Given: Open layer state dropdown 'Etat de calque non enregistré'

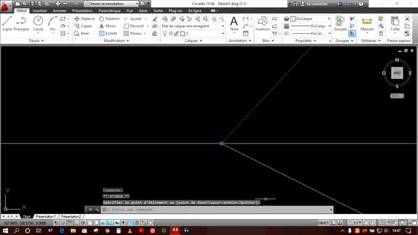Looking at the screenshot, I should tap(193, 26).
